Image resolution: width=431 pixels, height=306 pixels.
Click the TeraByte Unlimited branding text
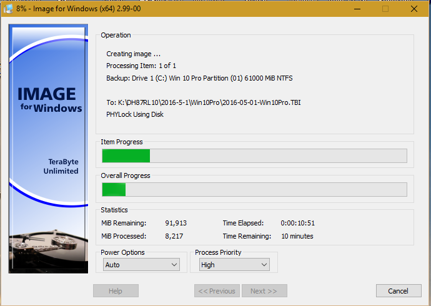coord(61,166)
